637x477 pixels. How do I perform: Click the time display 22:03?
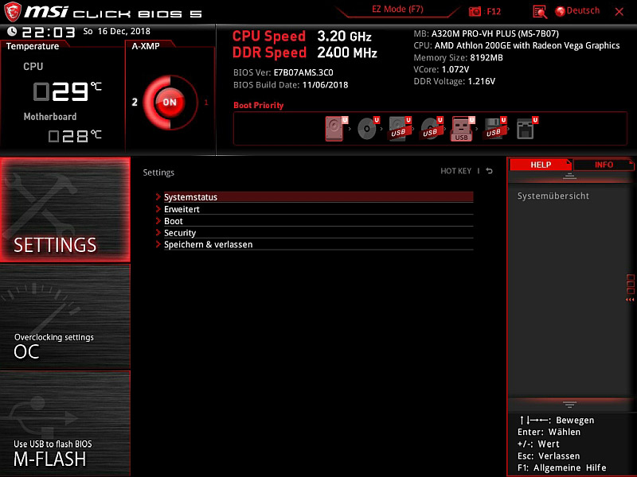(x=49, y=32)
